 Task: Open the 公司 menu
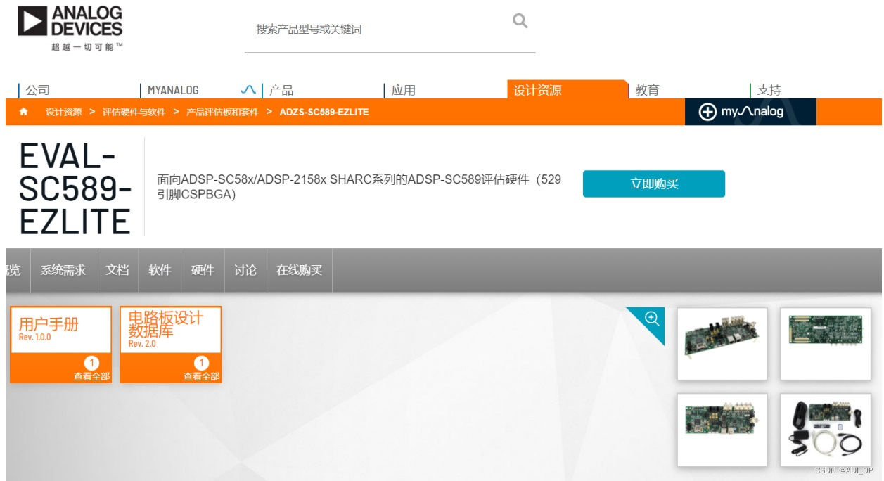tap(38, 90)
